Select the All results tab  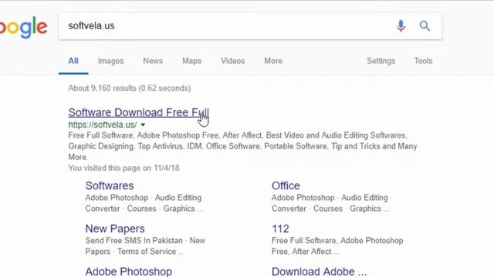(x=73, y=61)
